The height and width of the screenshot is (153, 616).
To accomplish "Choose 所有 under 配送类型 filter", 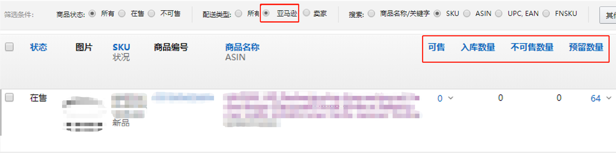I will 239,13.
